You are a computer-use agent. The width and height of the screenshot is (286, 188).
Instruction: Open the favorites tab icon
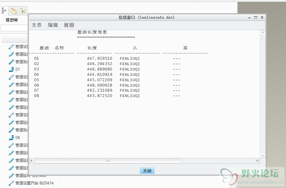tap(23, 11)
